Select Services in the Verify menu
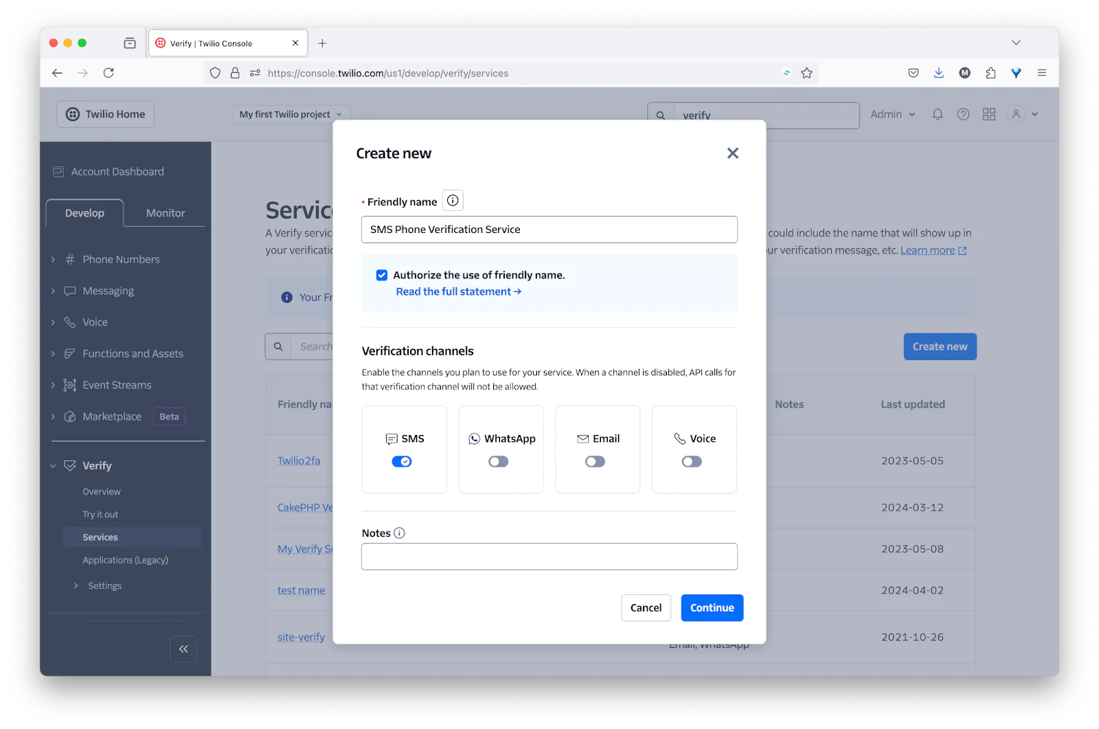This screenshot has height=729, width=1099. (x=100, y=537)
